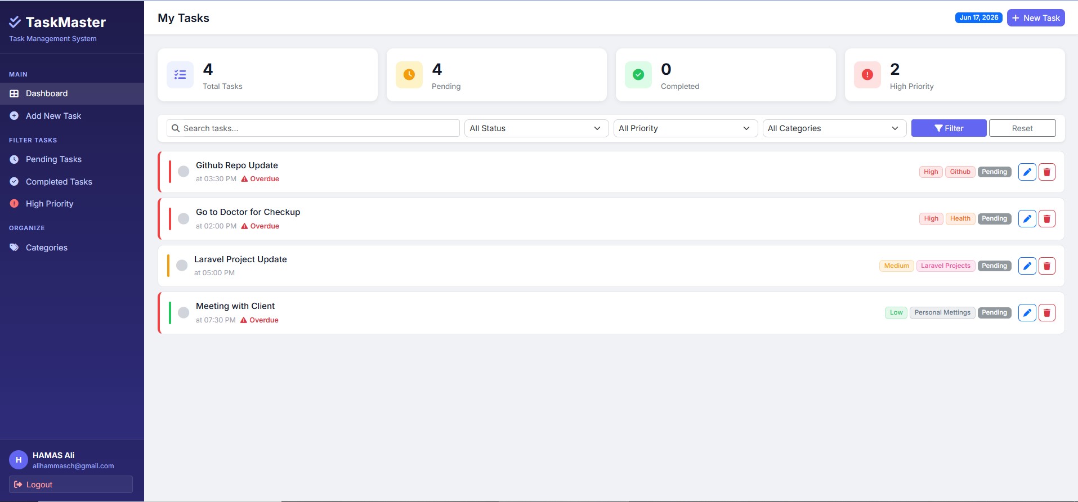
Task: Edit the Meeting with Client task
Action: pyautogui.click(x=1027, y=313)
